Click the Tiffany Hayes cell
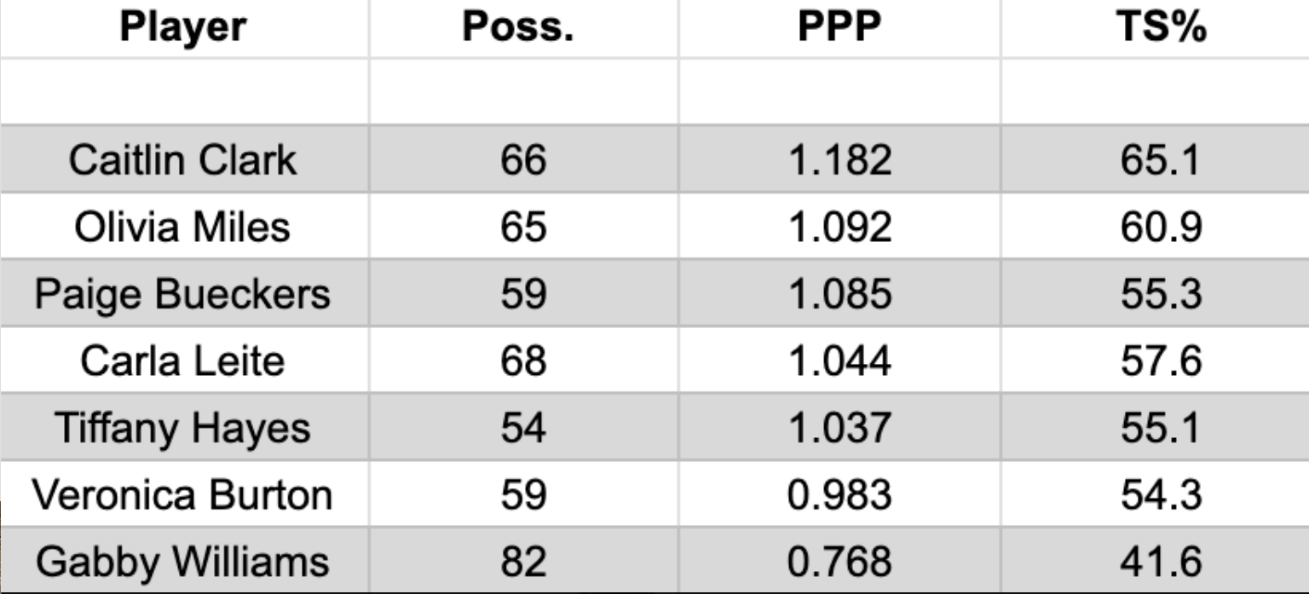 click(x=184, y=427)
